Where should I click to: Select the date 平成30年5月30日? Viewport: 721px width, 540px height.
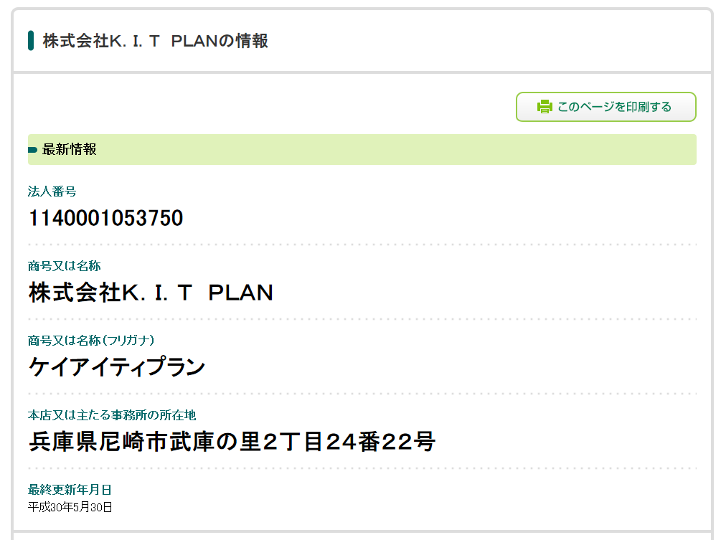[70, 507]
